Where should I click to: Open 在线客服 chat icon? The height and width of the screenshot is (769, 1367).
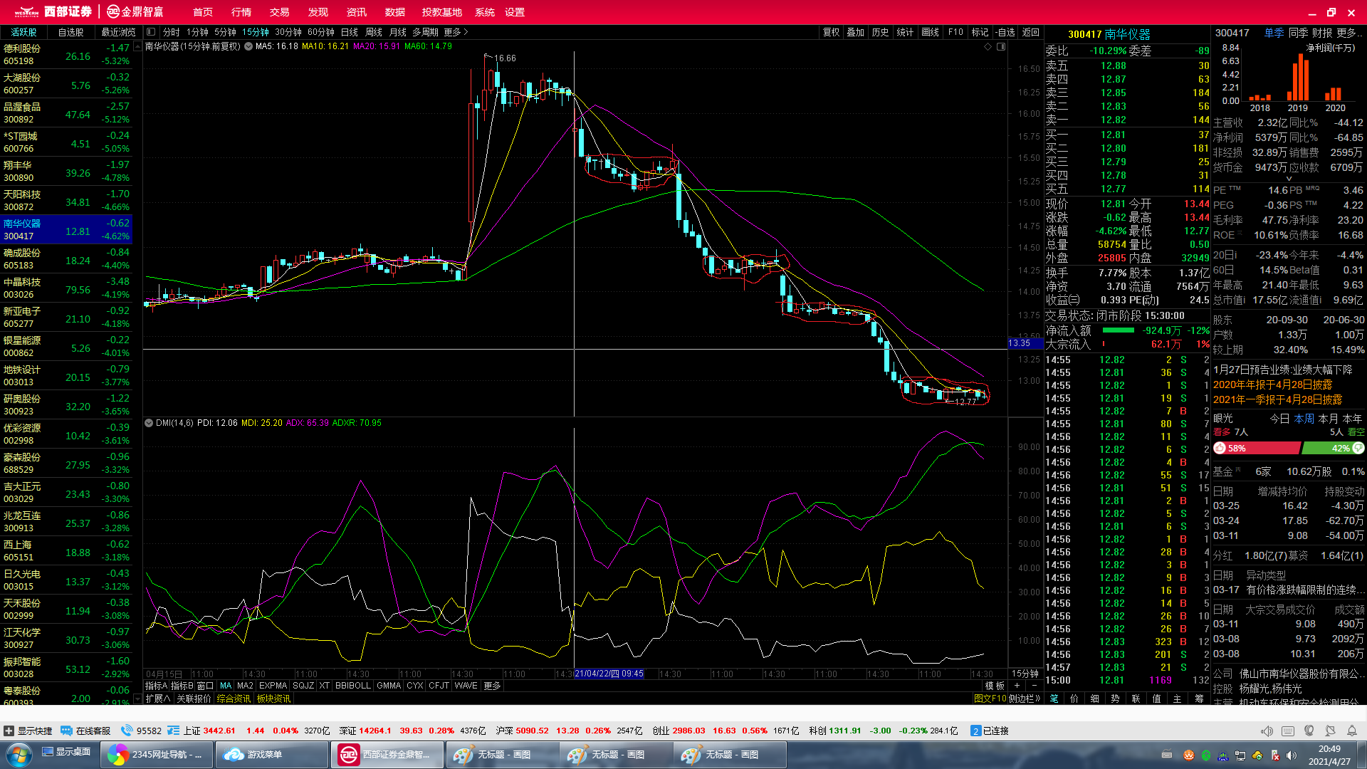tap(67, 731)
